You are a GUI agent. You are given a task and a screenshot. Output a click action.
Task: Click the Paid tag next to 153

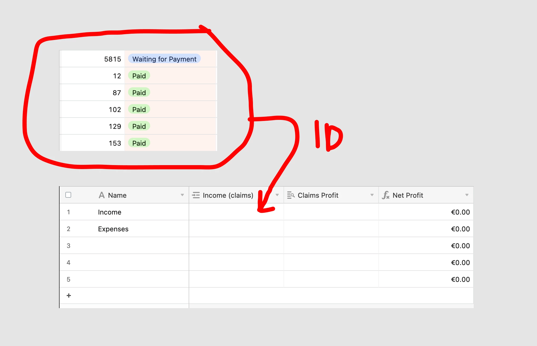139,143
